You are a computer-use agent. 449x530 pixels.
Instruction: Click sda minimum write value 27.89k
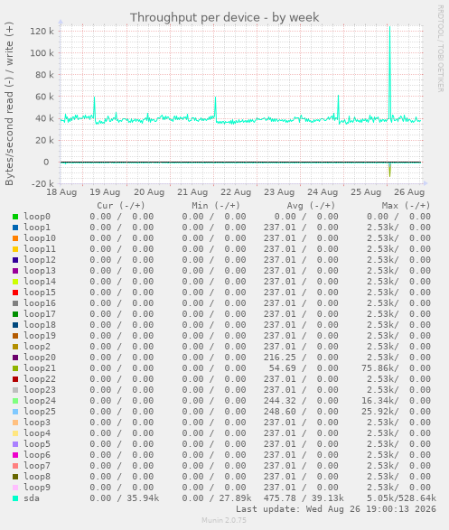click(x=235, y=498)
